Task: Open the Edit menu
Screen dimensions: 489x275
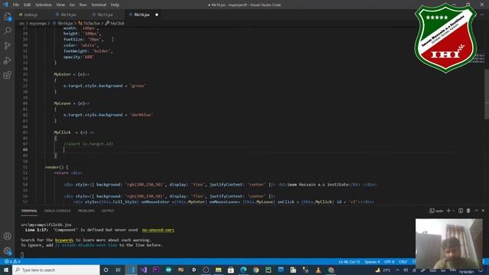Action: [x=28, y=5]
